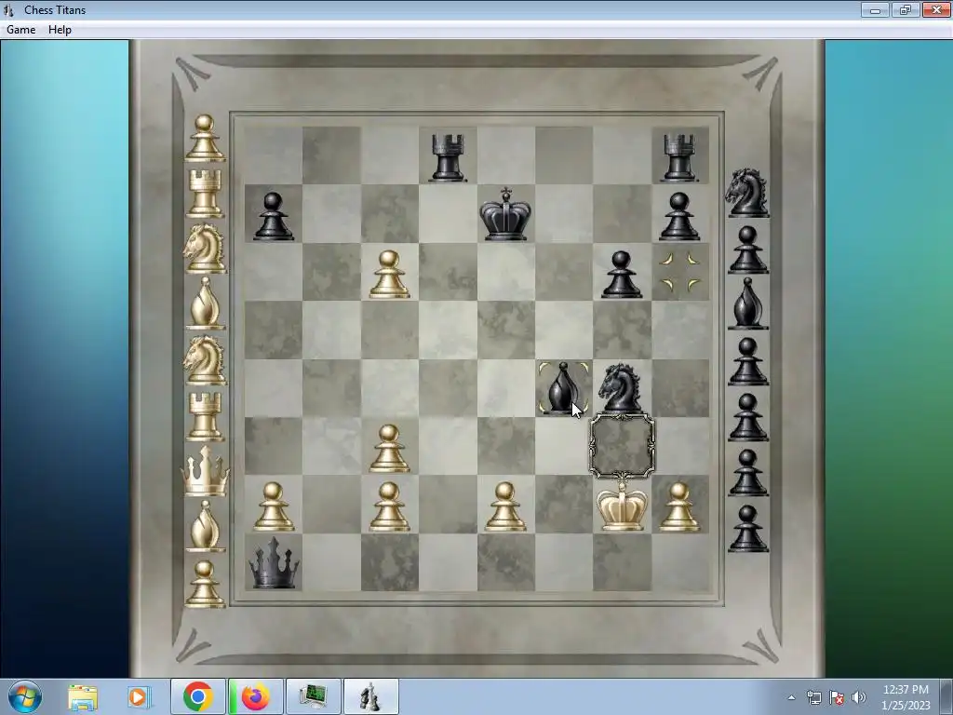Click the white pawn on c2
Screen dimensions: 953x715
(x=390, y=506)
